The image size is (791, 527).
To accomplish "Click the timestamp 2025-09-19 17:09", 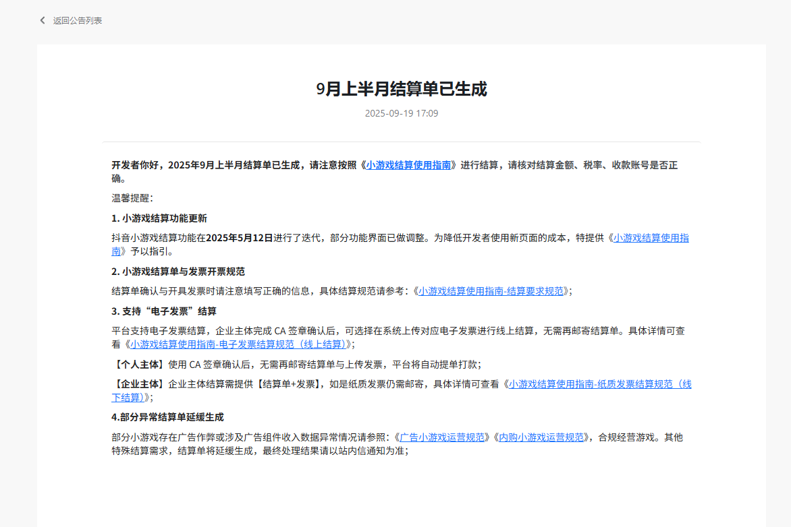I will (402, 113).
